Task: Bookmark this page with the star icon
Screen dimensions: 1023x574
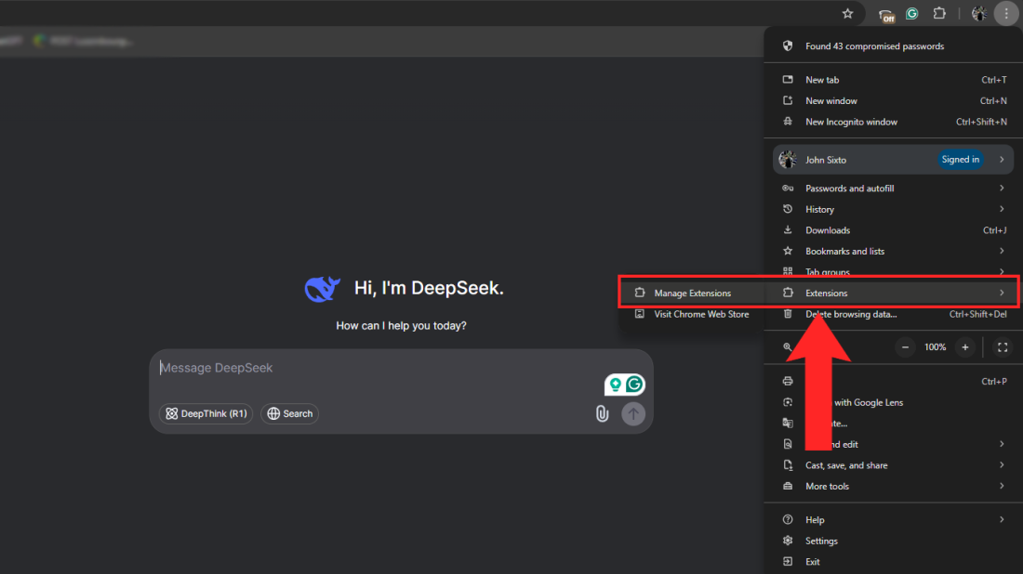Action: click(847, 13)
